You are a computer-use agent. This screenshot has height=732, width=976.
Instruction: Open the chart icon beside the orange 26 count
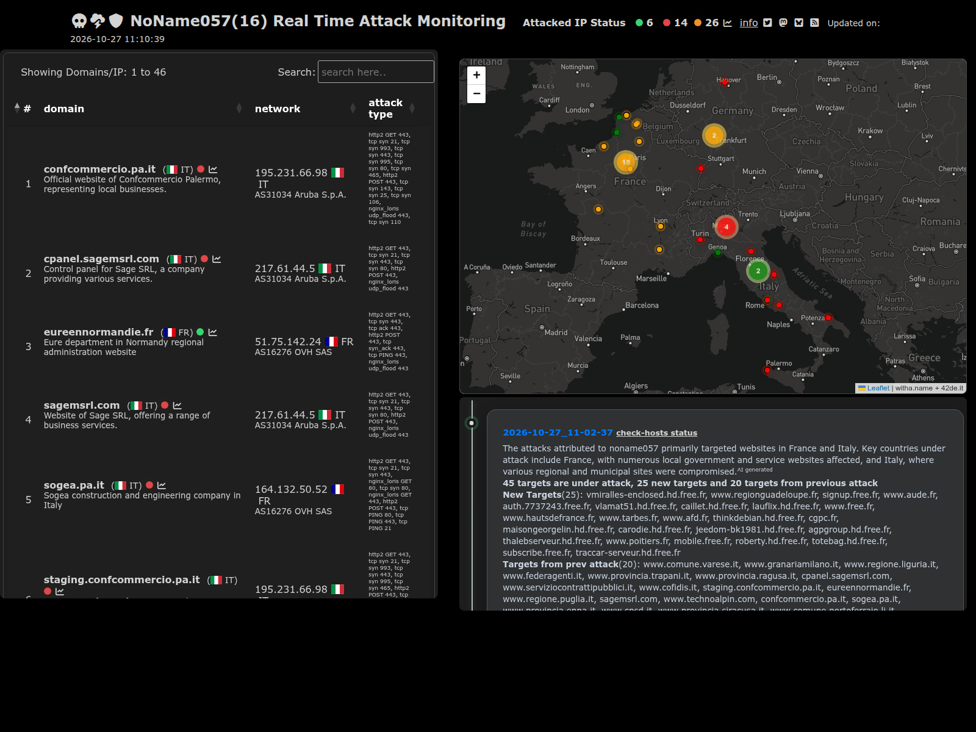(x=727, y=23)
